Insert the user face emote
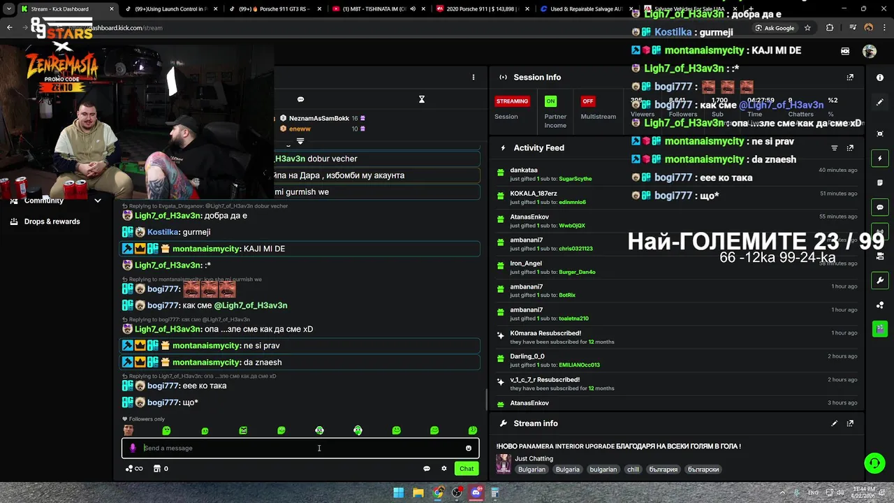The image size is (894, 503). (x=128, y=430)
